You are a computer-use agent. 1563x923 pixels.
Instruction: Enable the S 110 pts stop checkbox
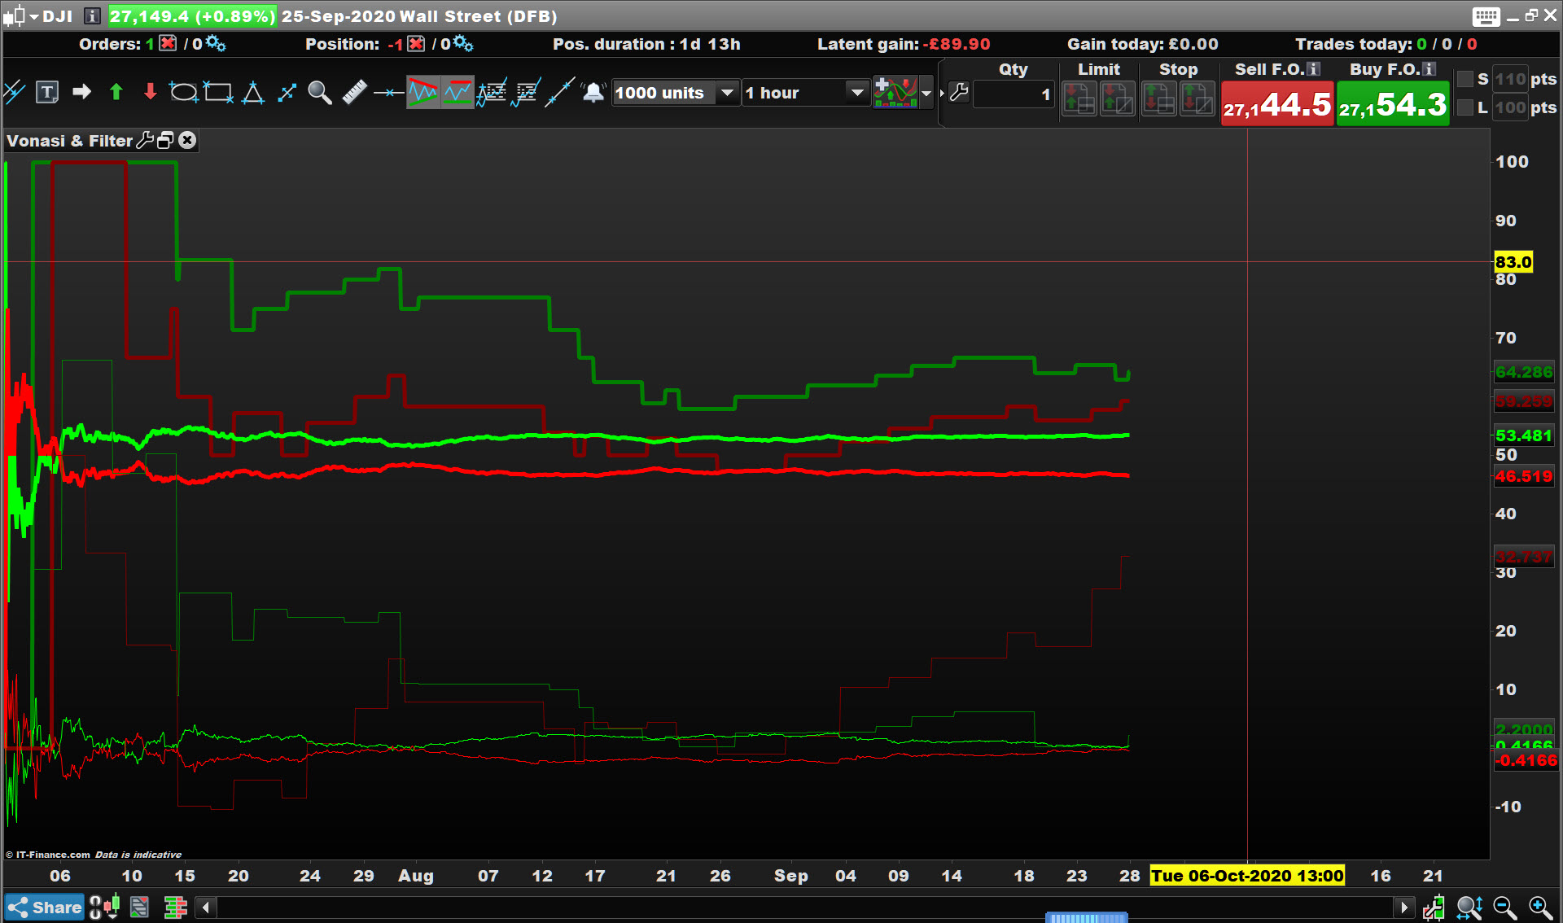pyautogui.click(x=1465, y=79)
